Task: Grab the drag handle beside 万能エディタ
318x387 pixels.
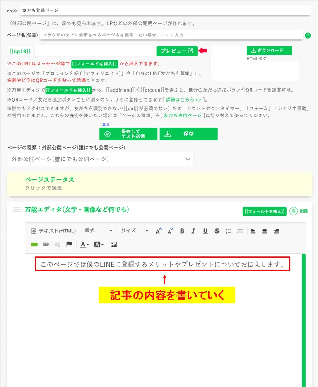Action: [17, 210]
